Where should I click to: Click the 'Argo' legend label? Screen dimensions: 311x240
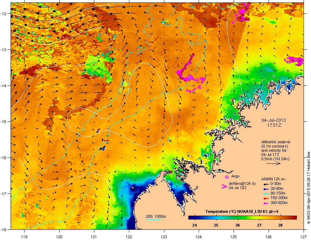click(235, 176)
